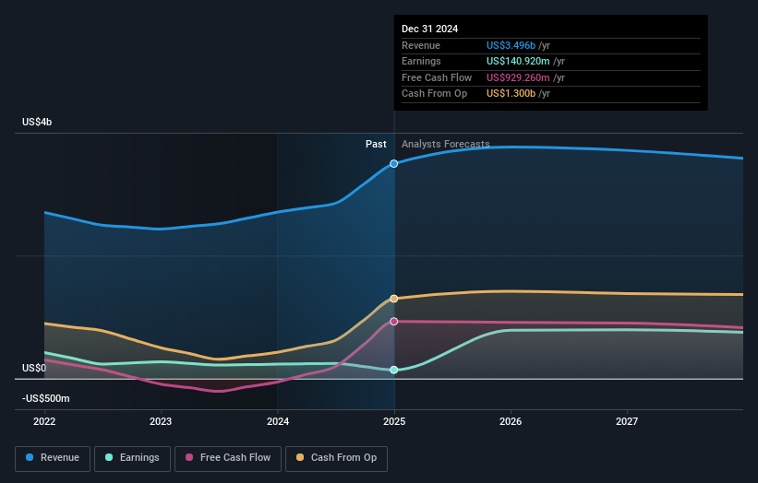This screenshot has height=483, width=758.
Task: Click the 2025 x-axis label
Action: 394,422
